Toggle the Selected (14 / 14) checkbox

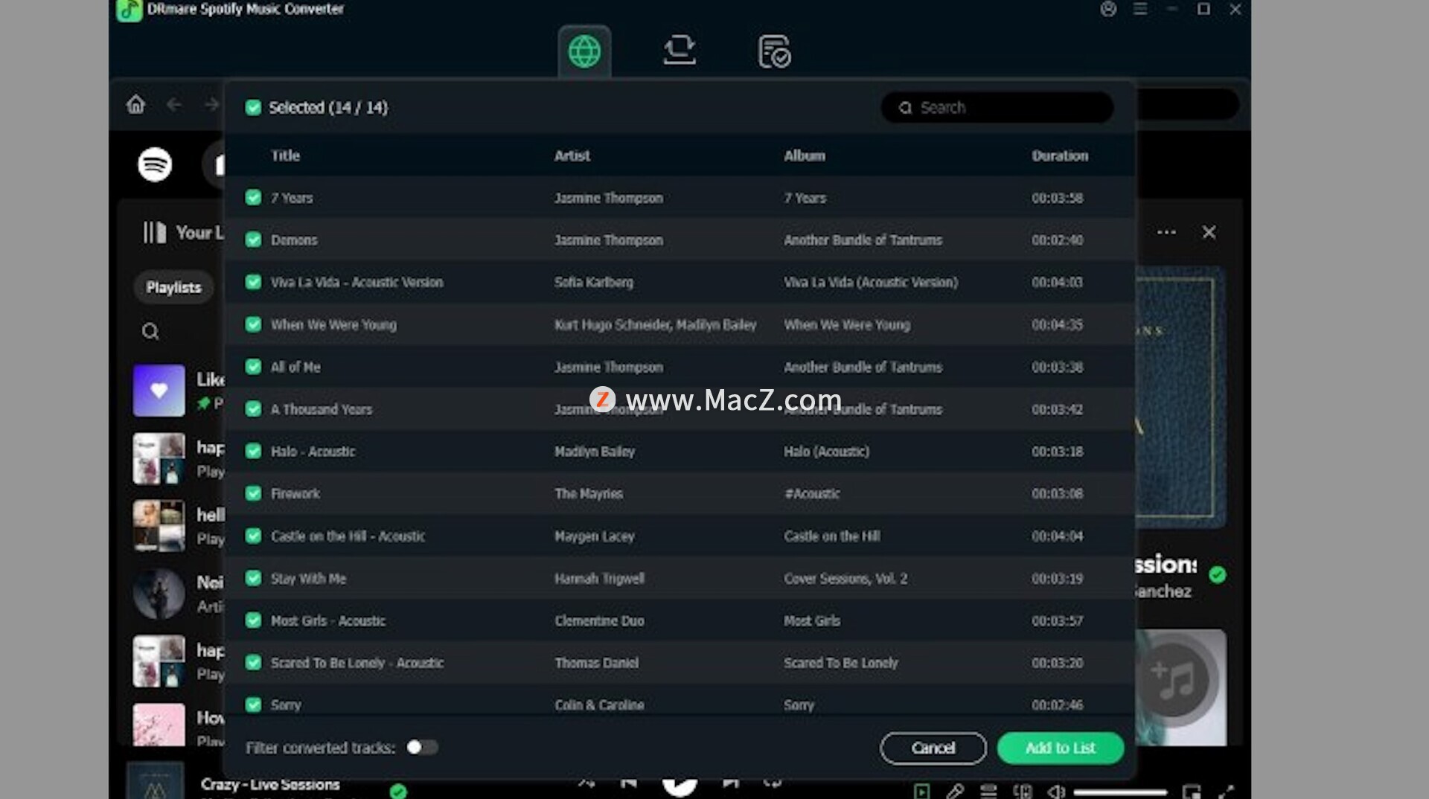[253, 107]
